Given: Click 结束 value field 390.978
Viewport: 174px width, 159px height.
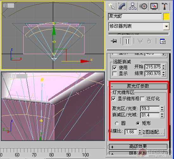Looking at the screenshot, I should pyautogui.click(x=153, y=74).
